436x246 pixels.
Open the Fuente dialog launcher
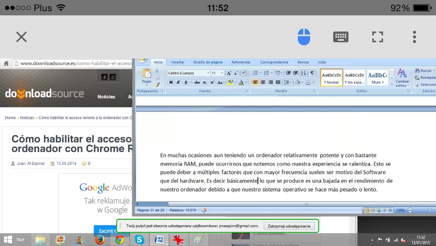[247, 91]
